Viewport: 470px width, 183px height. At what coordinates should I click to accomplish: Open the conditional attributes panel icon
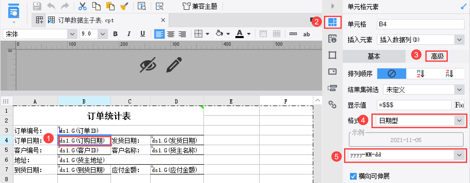[332, 88]
